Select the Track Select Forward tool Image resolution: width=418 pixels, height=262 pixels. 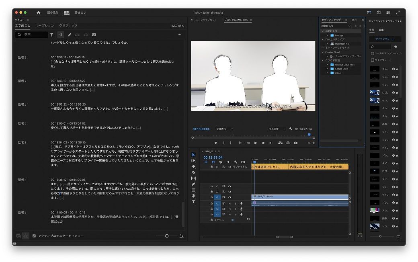point(194,160)
